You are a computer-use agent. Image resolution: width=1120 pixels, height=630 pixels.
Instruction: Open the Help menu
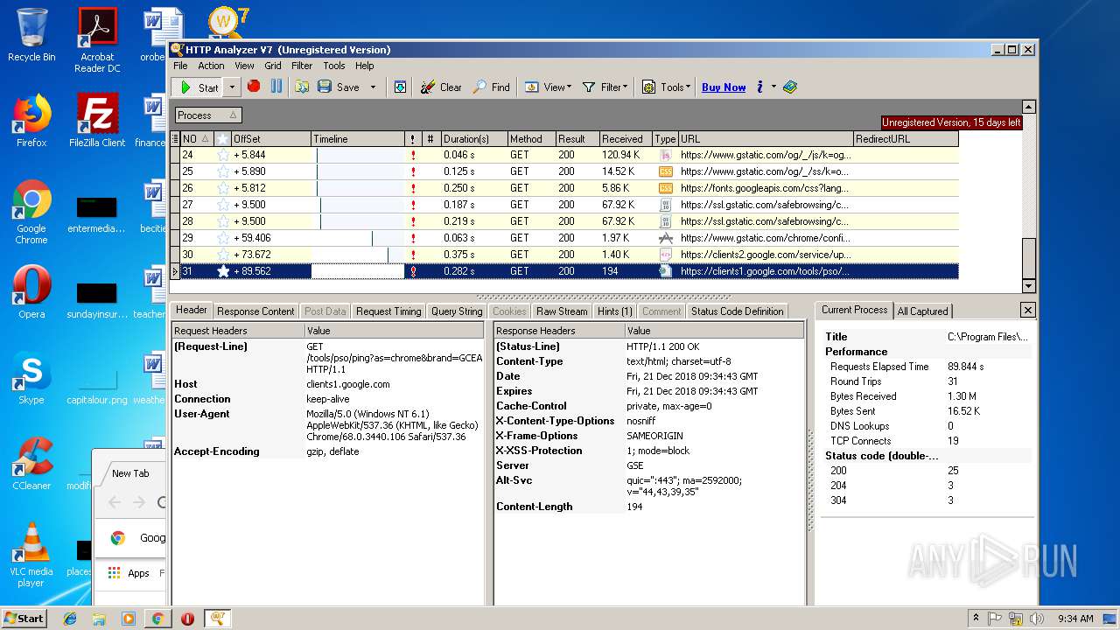(365, 66)
